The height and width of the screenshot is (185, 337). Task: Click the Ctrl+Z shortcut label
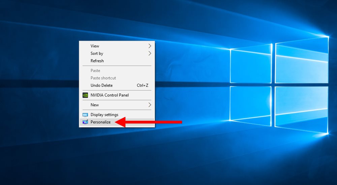point(143,85)
